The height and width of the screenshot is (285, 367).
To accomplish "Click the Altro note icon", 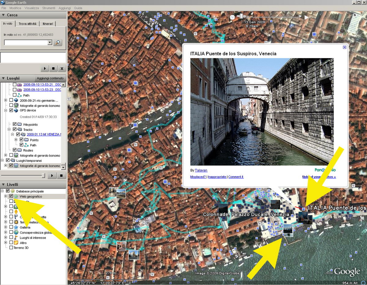I will (x=16, y=243).
